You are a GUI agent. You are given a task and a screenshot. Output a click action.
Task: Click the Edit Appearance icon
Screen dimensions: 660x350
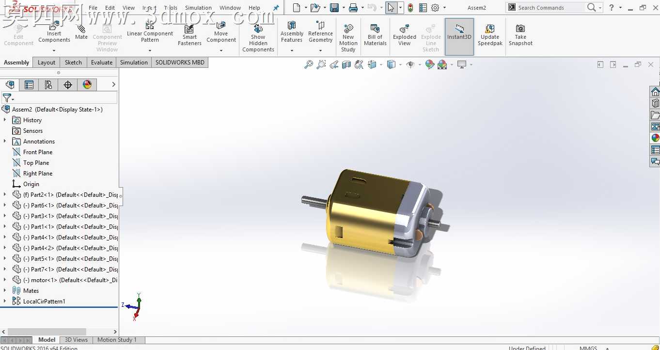(x=429, y=64)
